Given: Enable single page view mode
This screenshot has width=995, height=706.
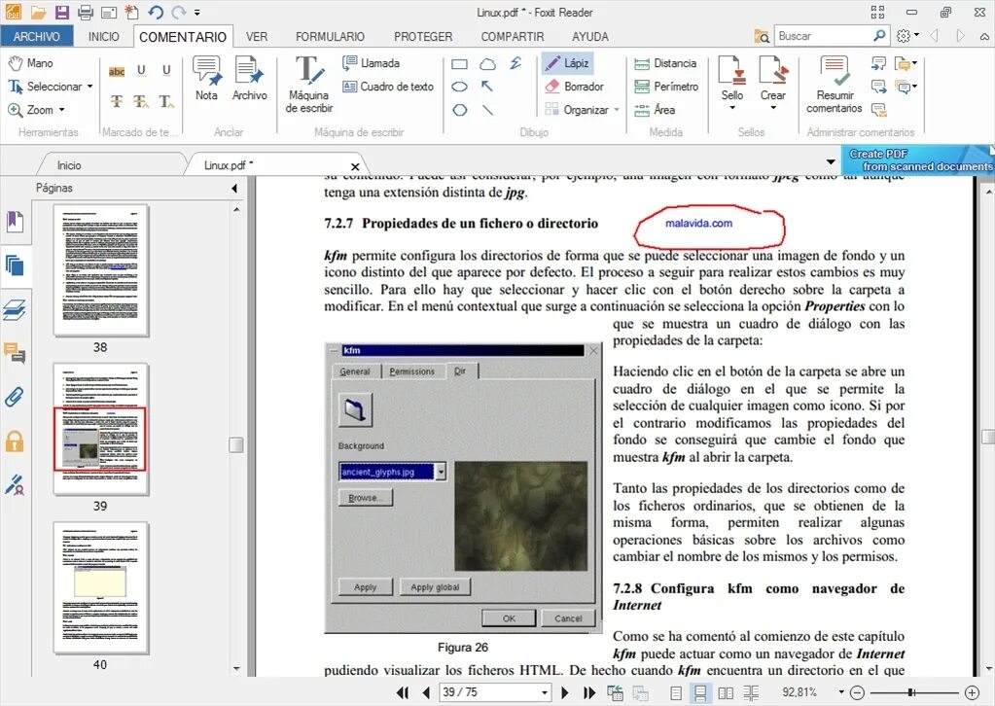Looking at the screenshot, I should click(676, 692).
